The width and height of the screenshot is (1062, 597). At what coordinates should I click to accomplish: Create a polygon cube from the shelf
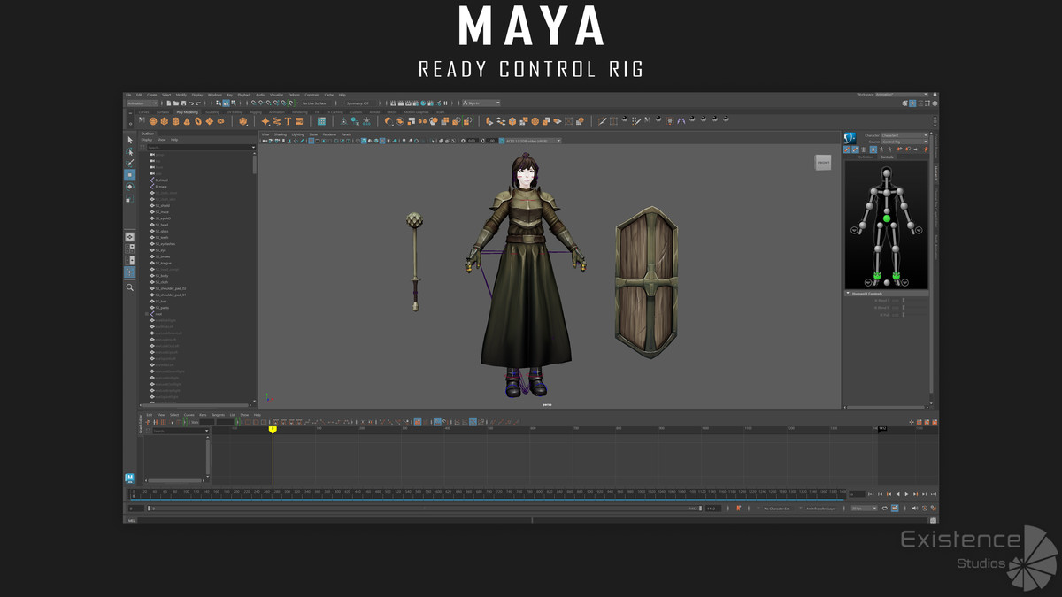pos(163,120)
